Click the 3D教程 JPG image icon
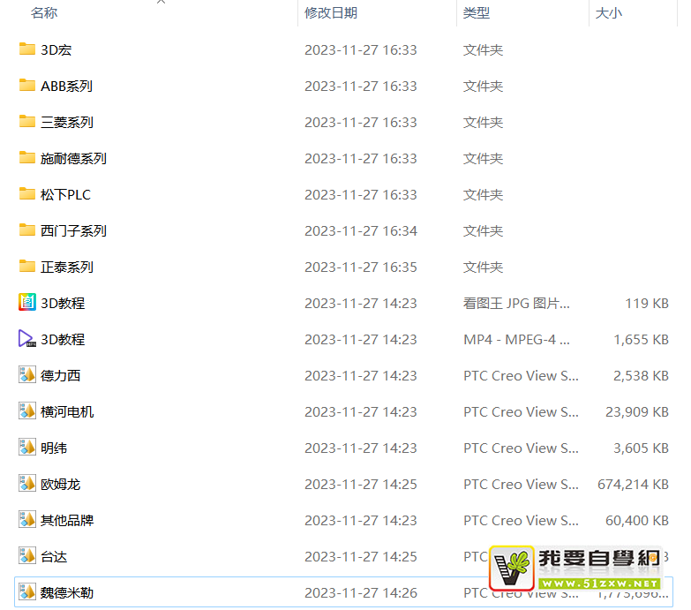 coord(26,303)
